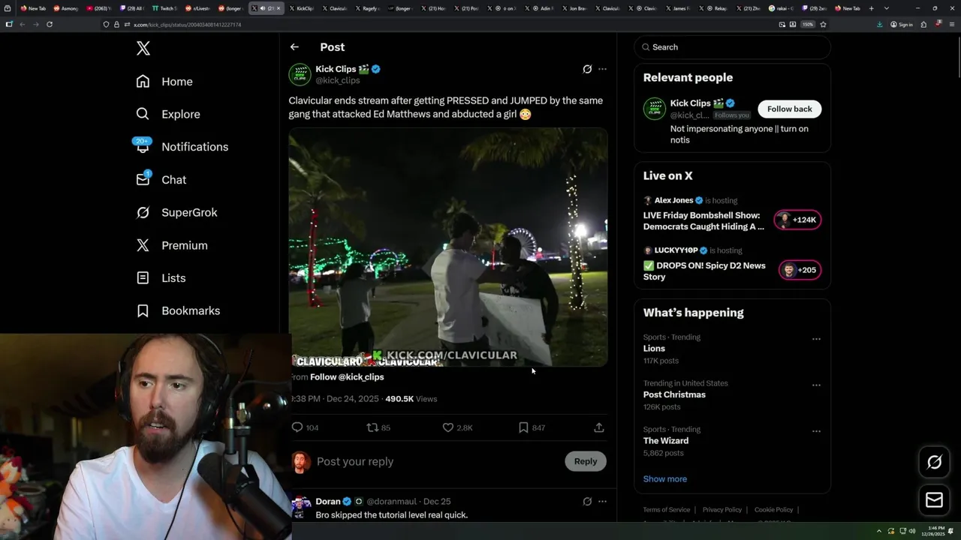Image resolution: width=961 pixels, height=540 pixels.
Task: Open the Privacy Policy link
Action: [x=722, y=510]
